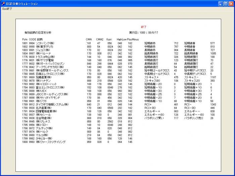Click the 中長期ゴールドクロス label
The width and height of the screenshot is (235, 176).
coord(157,74)
